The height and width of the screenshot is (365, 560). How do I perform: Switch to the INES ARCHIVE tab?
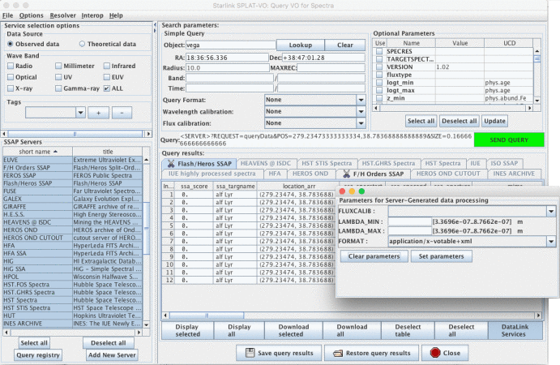pyautogui.click(x=514, y=174)
